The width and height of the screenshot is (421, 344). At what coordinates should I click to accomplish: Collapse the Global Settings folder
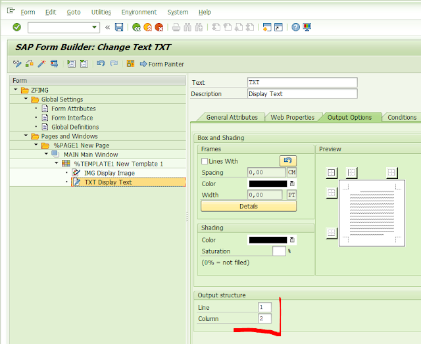[x=26, y=99]
